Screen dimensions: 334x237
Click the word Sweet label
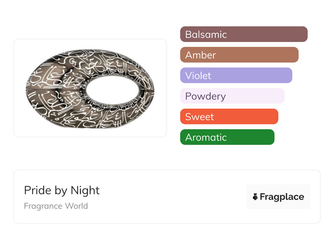click(199, 117)
